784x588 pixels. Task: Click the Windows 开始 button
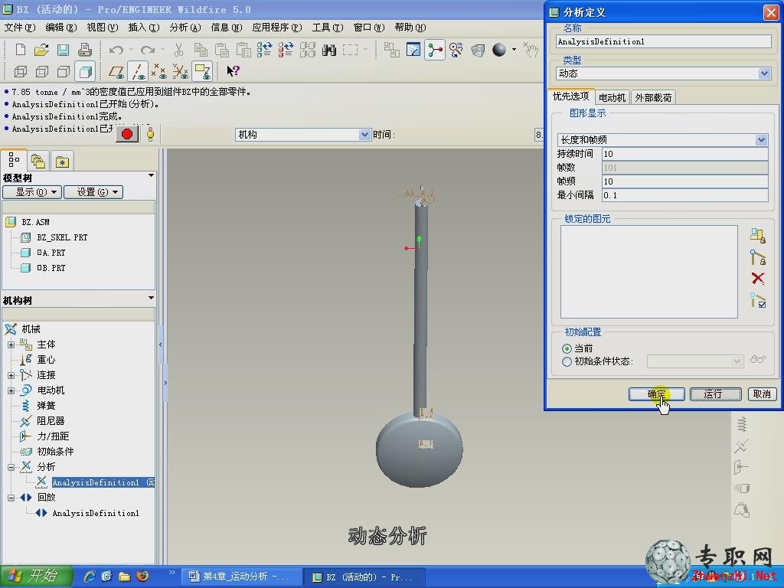point(37,577)
